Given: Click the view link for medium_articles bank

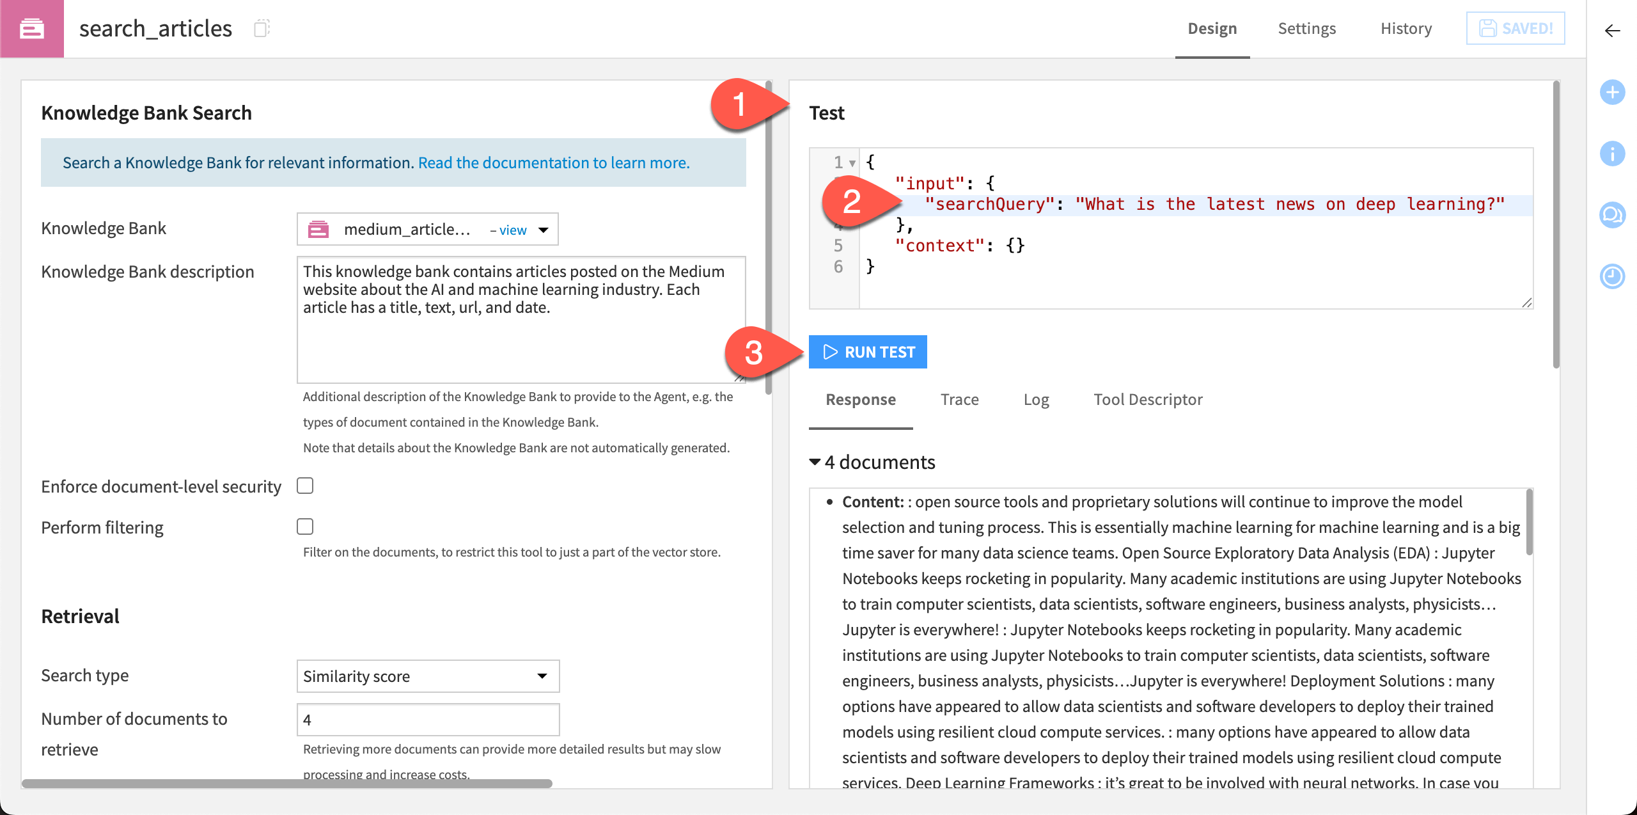Looking at the screenshot, I should click(x=512, y=230).
